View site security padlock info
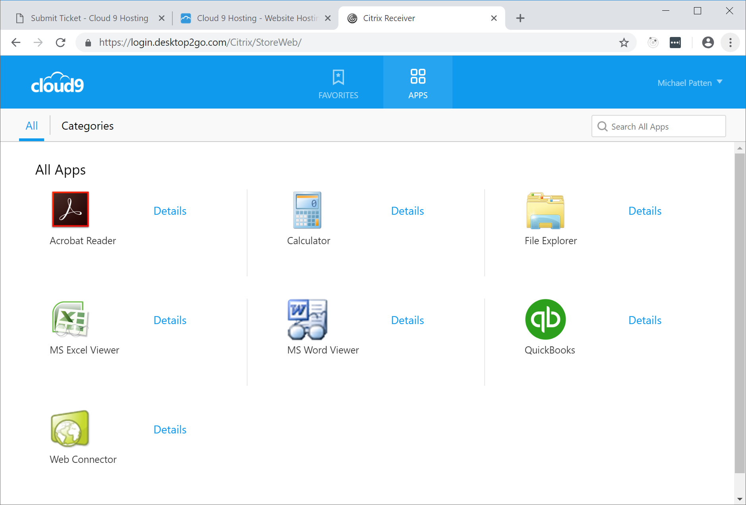This screenshot has height=505, width=746. click(88, 43)
